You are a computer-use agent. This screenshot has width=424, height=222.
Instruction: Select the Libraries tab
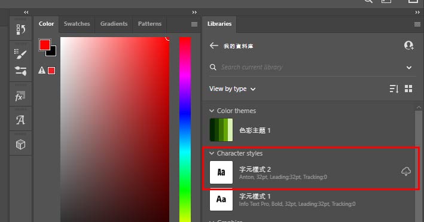219,24
